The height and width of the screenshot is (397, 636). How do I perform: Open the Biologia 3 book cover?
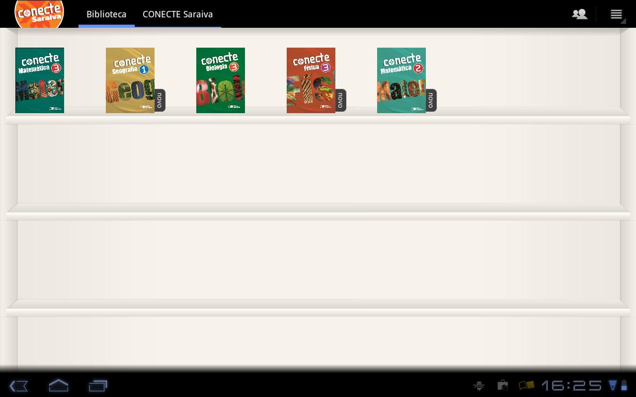point(221,80)
